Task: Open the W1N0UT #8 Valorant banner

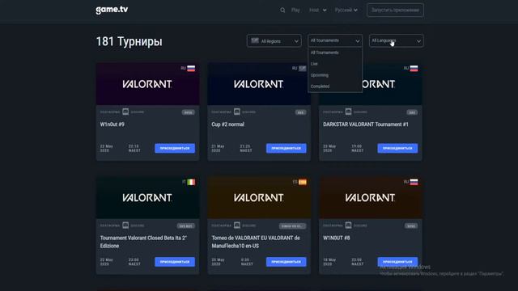Action: click(371, 197)
